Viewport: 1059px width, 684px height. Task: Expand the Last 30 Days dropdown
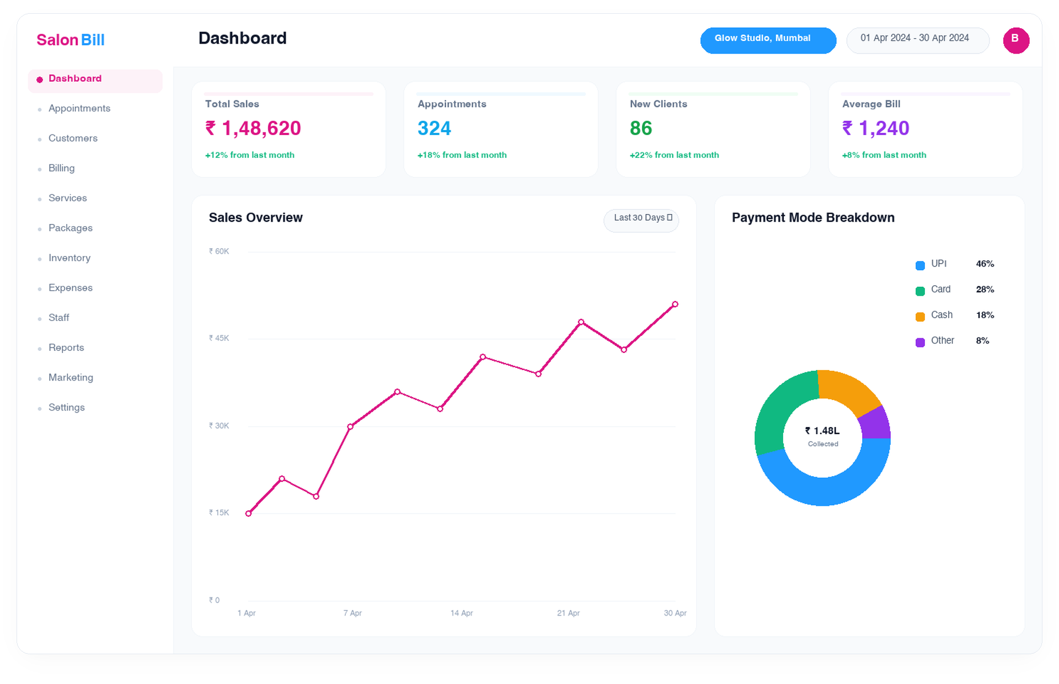pos(641,220)
